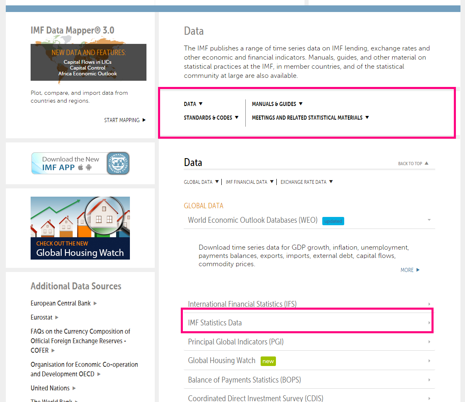Click the Apple icon in the IMF APP banner

pyautogui.click(x=81, y=167)
